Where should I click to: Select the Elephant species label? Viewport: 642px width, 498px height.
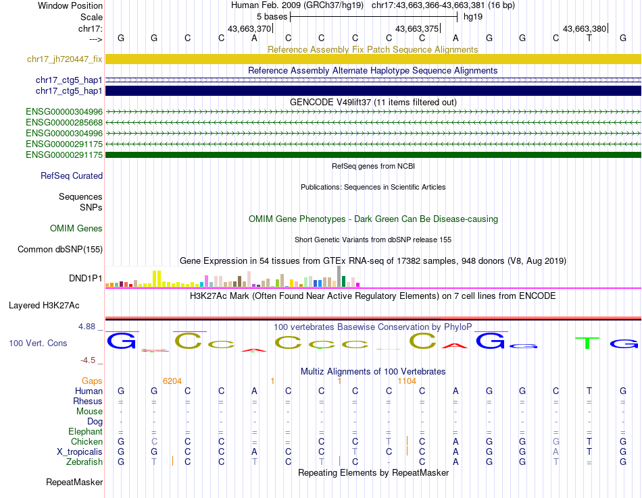(85, 432)
